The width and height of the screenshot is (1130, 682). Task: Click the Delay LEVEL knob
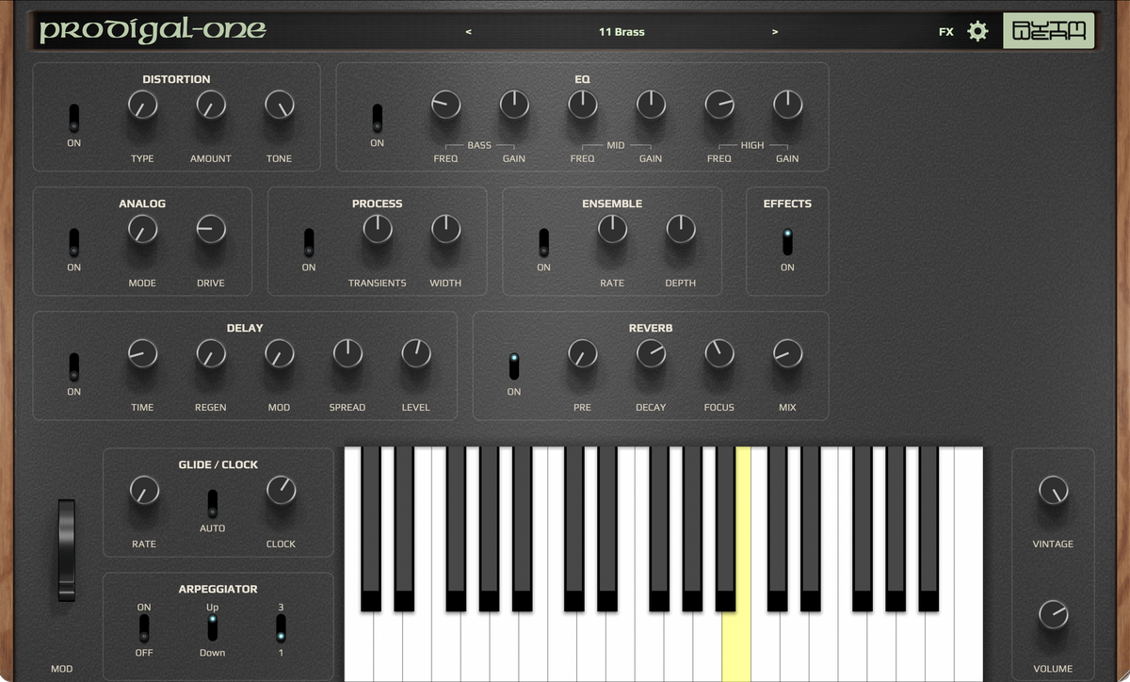click(416, 353)
